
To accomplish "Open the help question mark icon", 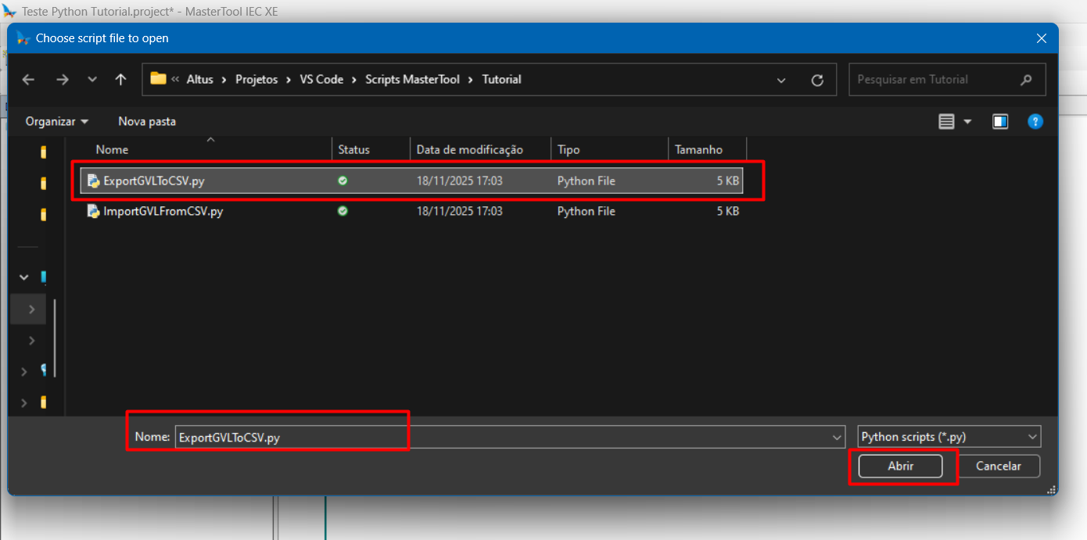I will (x=1035, y=121).
